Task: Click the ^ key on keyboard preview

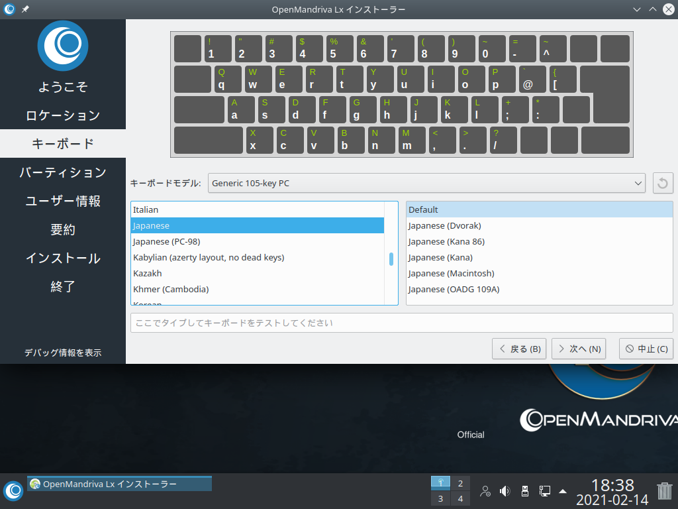Action: 553,48
